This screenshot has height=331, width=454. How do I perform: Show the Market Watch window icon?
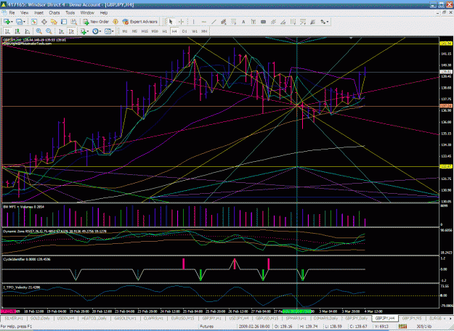(x=34, y=22)
